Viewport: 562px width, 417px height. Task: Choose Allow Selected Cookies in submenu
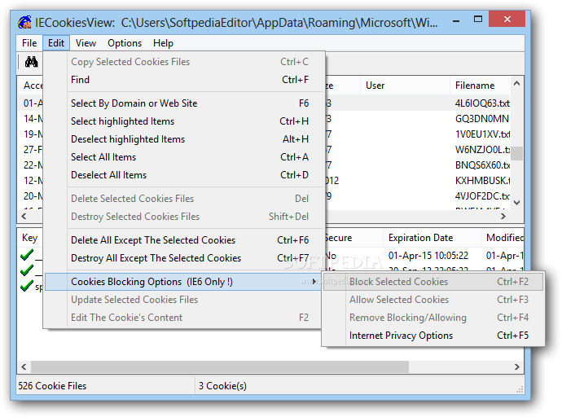pyautogui.click(x=433, y=300)
